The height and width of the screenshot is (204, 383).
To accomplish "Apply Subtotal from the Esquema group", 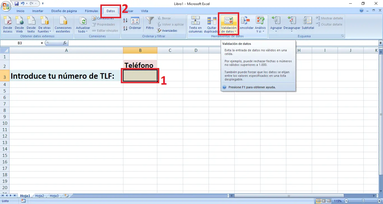I will point(308,25).
